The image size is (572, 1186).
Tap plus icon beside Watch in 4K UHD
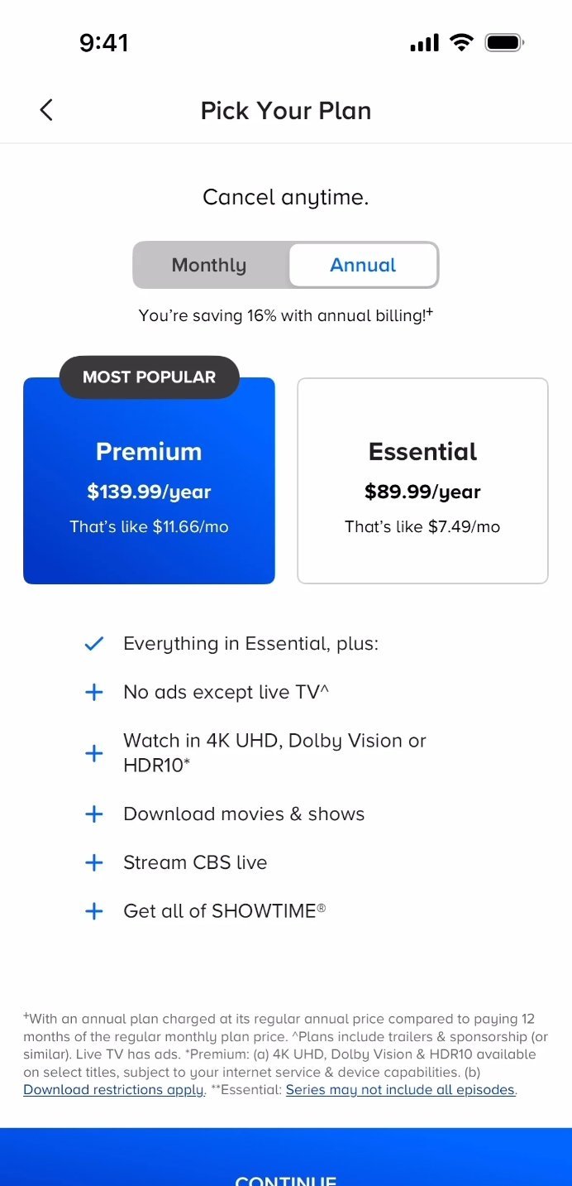coord(94,753)
